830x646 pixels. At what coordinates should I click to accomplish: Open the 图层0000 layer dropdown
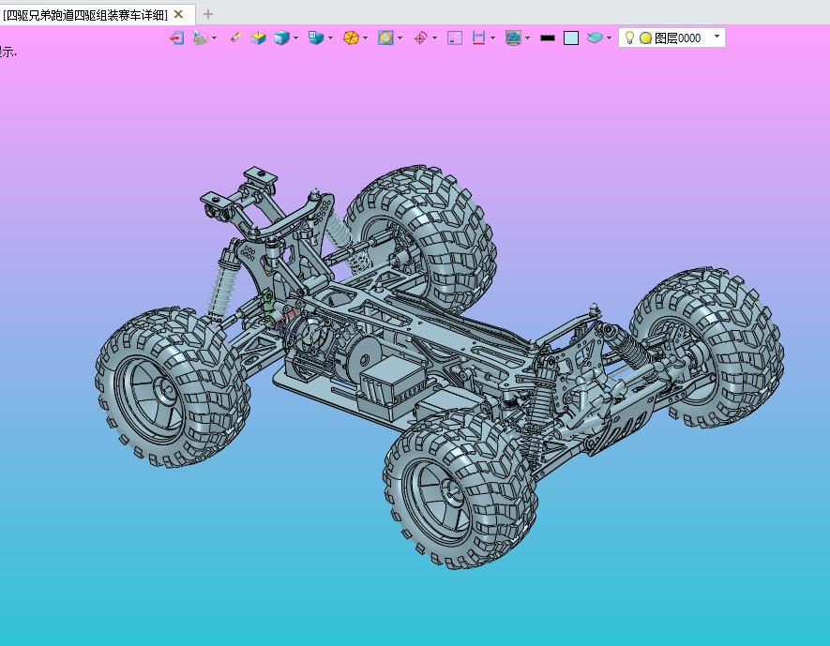pyautogui.click(x=717, y=38)
